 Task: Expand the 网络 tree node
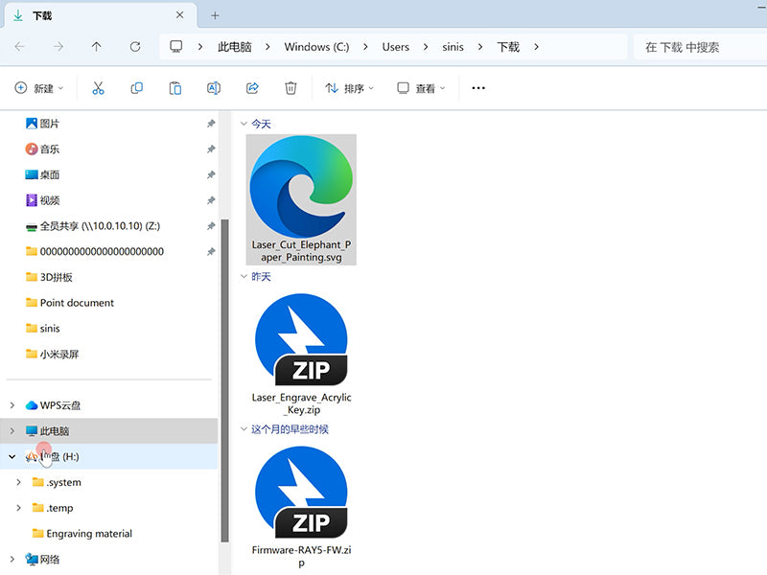point(12,559)
